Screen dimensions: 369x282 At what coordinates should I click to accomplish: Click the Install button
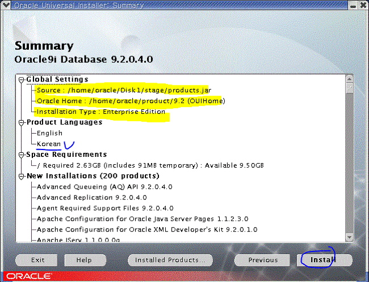(x=325, y=260)
